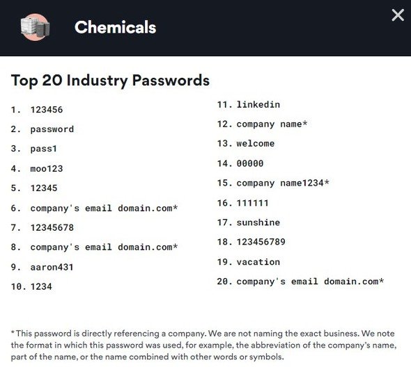The image size is (411, 392).
Task: Click the moo123 entry
Action: click(x=47, y=169)
